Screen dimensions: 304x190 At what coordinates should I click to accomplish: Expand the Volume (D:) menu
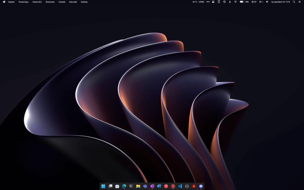tap(37, 2)
